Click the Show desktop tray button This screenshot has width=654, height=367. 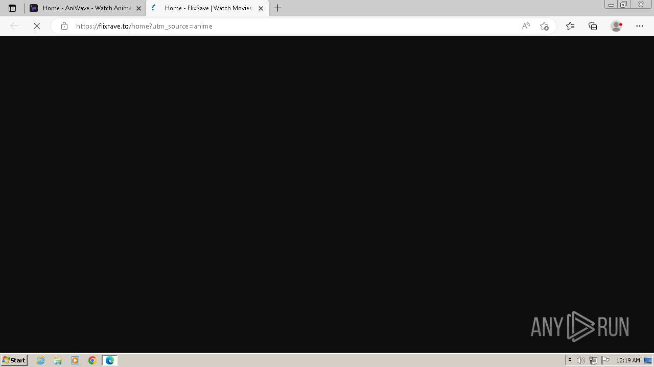(x=648, y=360)
